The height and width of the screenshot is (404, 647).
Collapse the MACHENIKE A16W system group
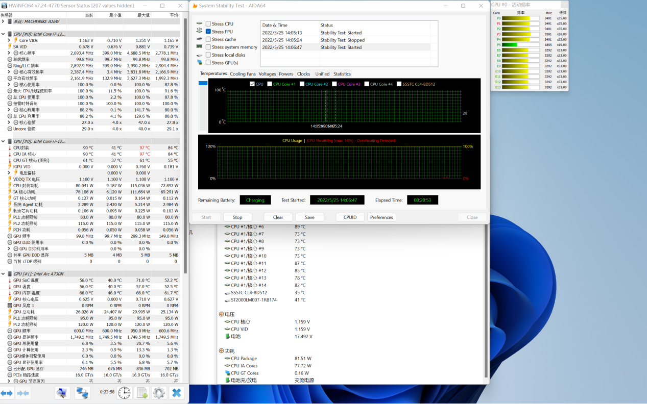tap(3, 21)
